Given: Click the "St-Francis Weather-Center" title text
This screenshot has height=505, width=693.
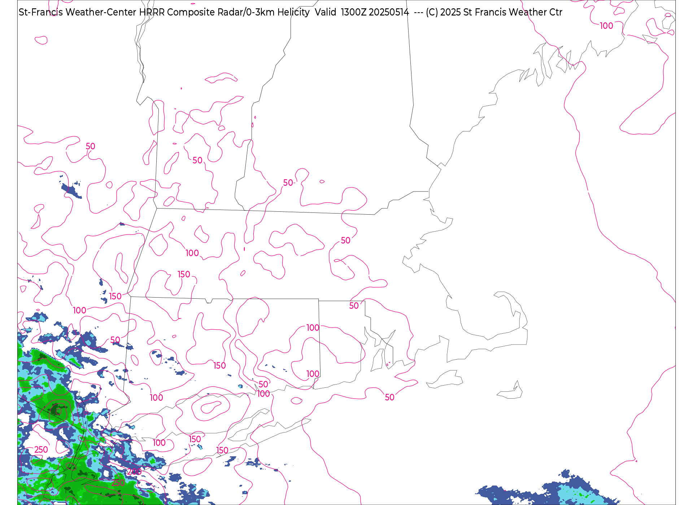Looking at the screenshot, I should pos(78,12).
